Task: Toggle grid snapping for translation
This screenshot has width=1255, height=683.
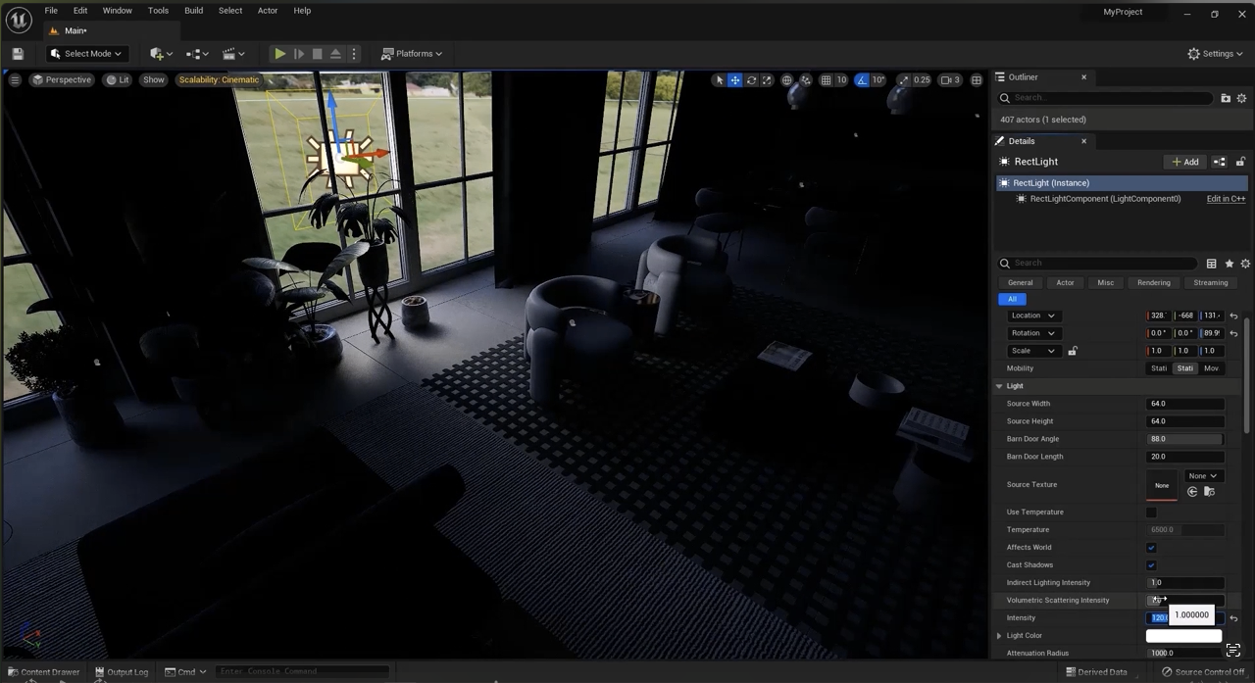Action: coord(826,80)
